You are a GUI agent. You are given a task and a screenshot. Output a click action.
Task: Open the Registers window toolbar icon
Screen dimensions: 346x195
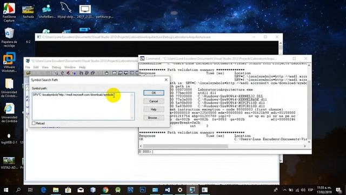(x=132, y=73)
